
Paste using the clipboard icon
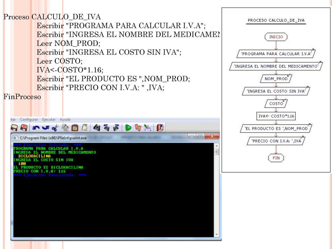(x=75, y=128)
